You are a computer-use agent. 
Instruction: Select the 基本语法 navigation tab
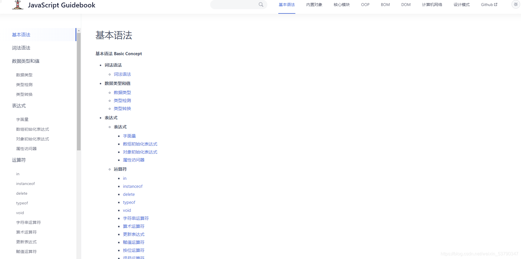pos(287,5)
